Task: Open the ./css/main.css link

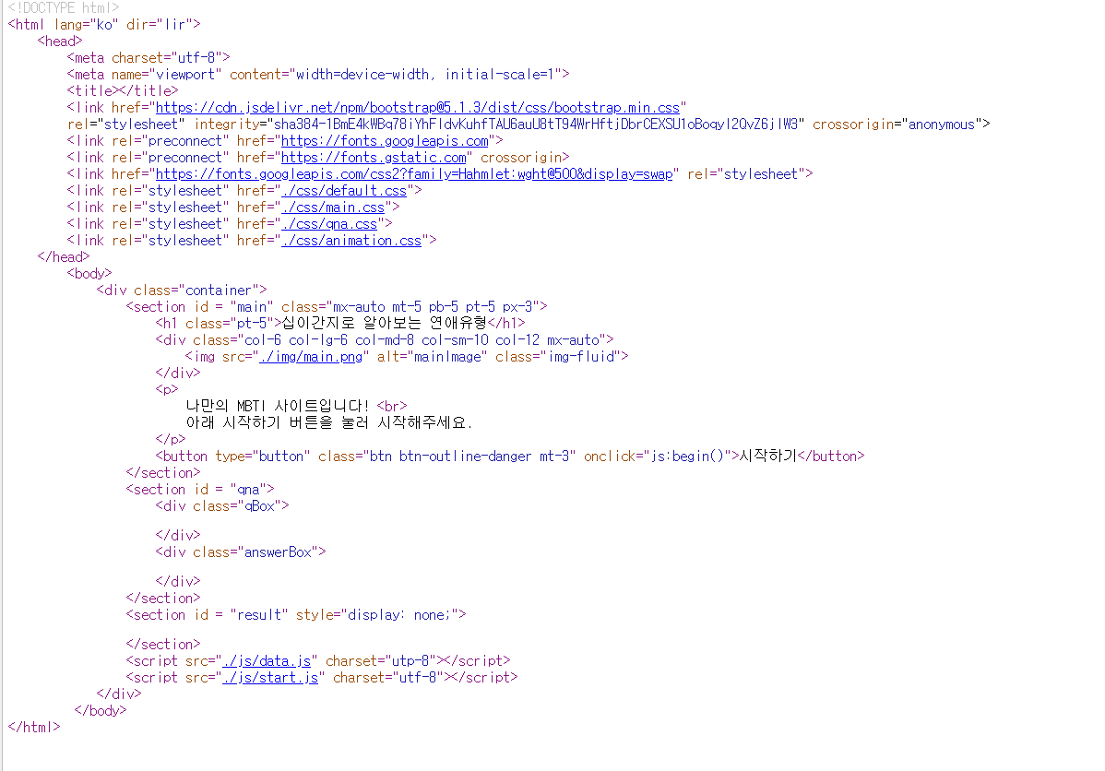Action: [333, 208]
